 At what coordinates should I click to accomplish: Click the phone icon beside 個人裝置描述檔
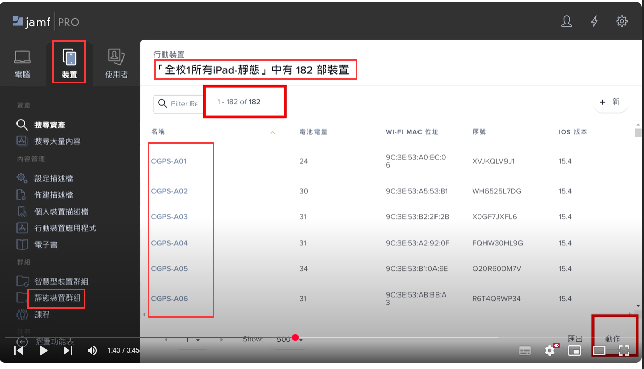[x=22, y=211]
